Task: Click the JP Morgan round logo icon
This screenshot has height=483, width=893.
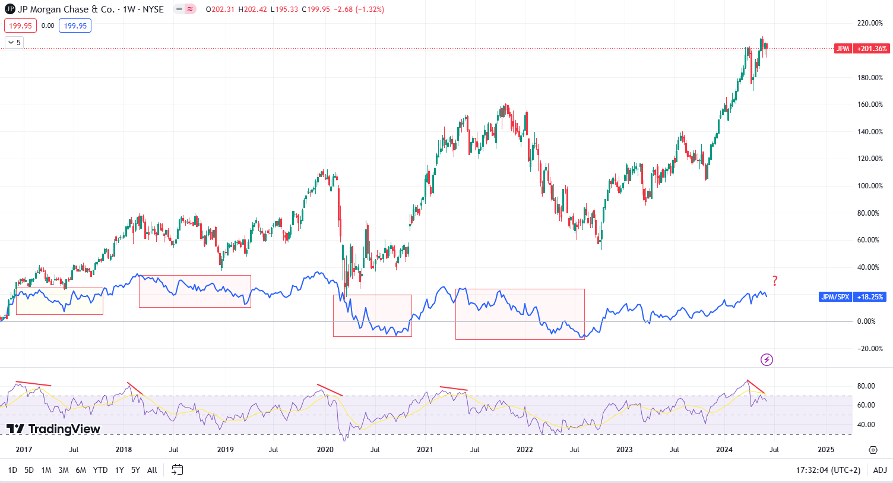Action: coord(9,9)
